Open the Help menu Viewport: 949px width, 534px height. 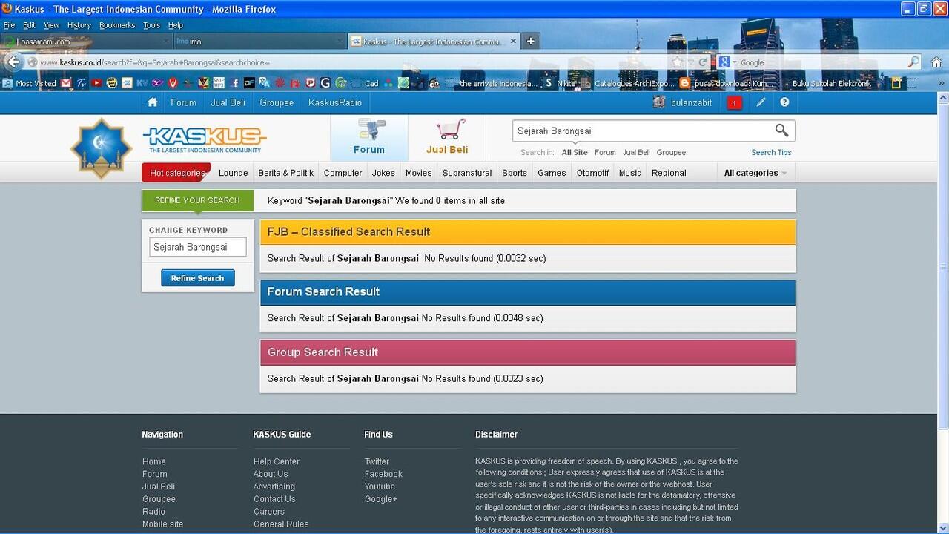pos(175,25)
